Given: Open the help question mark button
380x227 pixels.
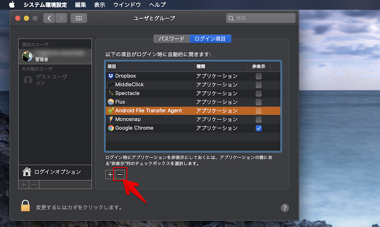Looking at the screenshot, I should pyautogui.click(x=285, y=208).
